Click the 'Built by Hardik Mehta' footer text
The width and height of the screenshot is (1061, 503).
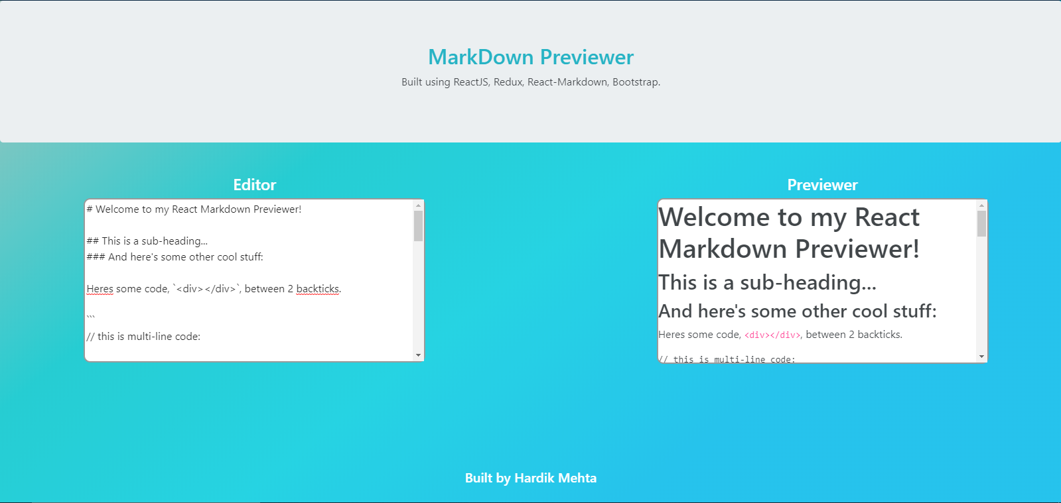pyautogui.click(x=531, y=478)
